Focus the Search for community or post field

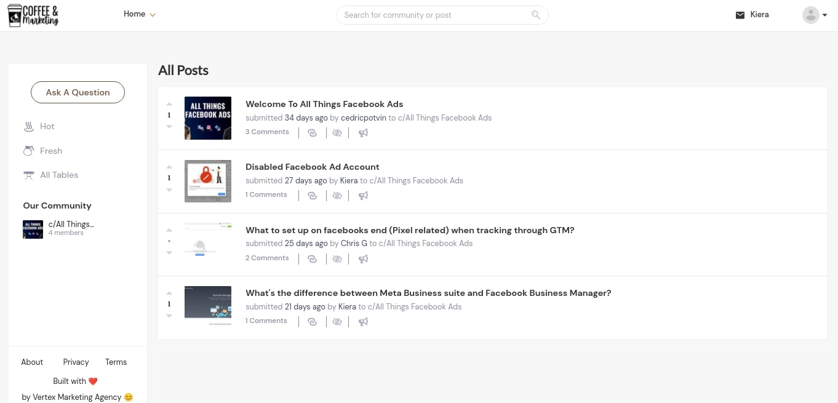tap(442, 15)
